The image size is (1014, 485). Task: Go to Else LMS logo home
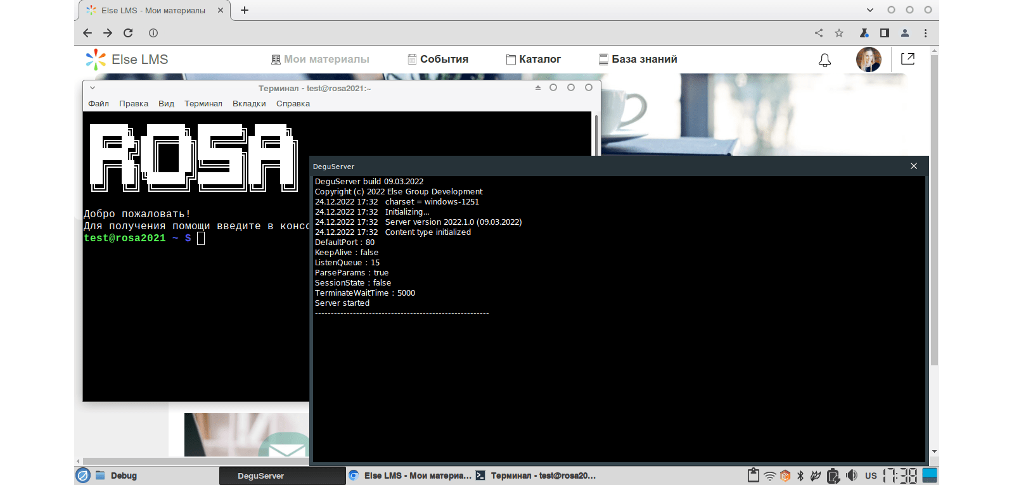tap(127, 60)
